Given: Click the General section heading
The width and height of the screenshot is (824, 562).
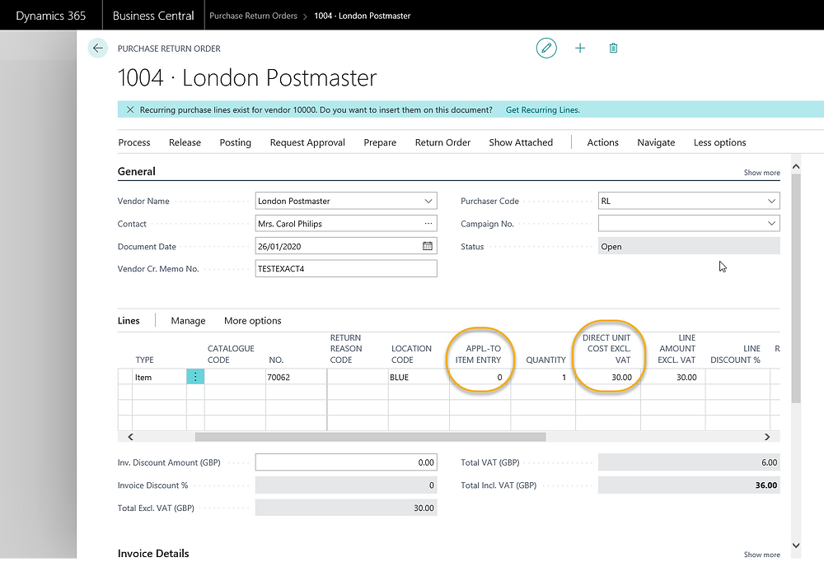Looking at the screenshot, I should [137, 172].
